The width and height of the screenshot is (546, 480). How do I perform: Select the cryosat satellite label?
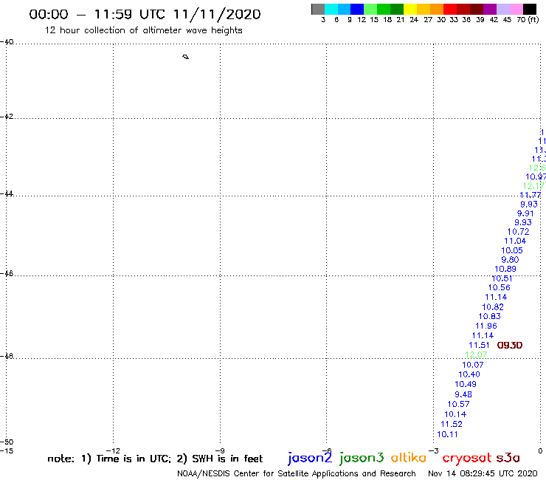point(466,458)
